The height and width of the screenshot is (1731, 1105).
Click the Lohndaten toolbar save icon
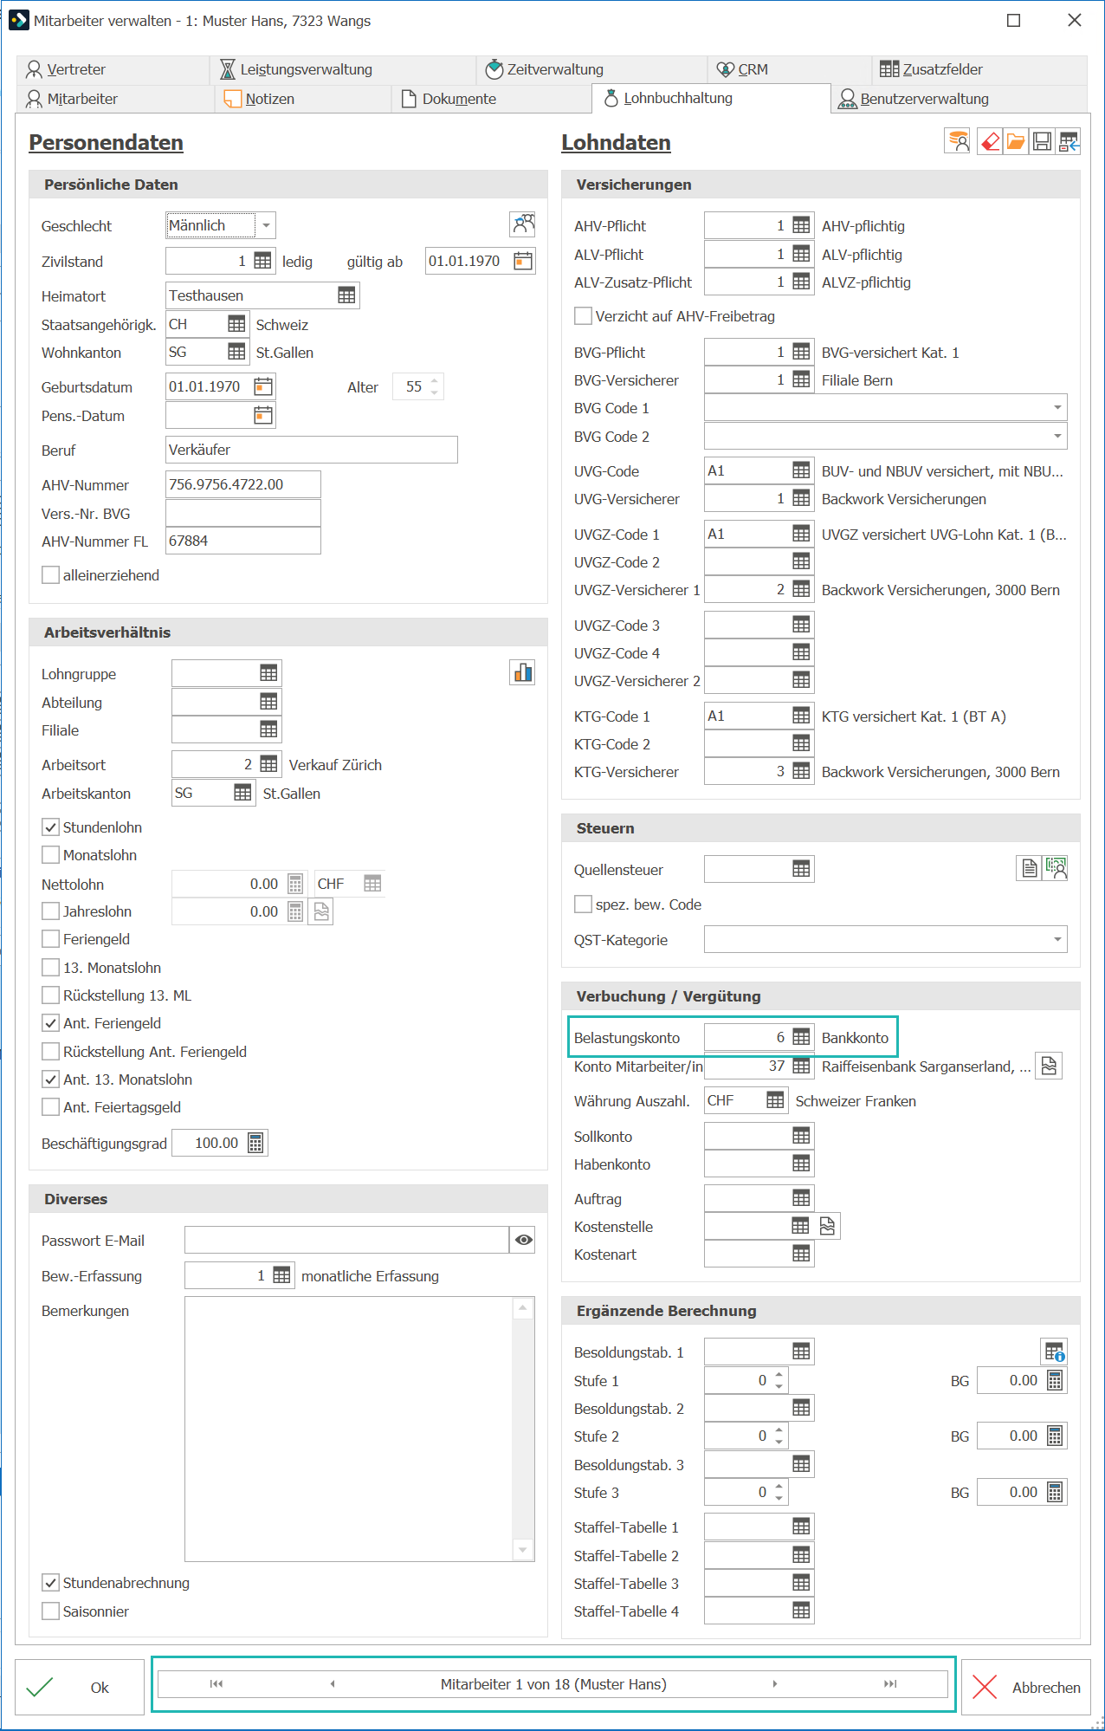(1043, 141)
